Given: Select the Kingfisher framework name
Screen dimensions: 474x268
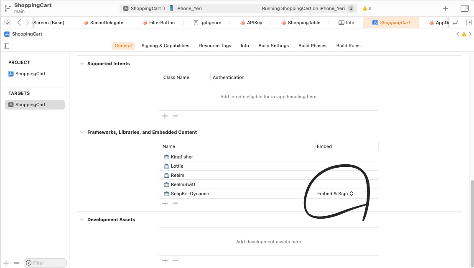Looking at the screenshot, I should (x=182, y=157).
